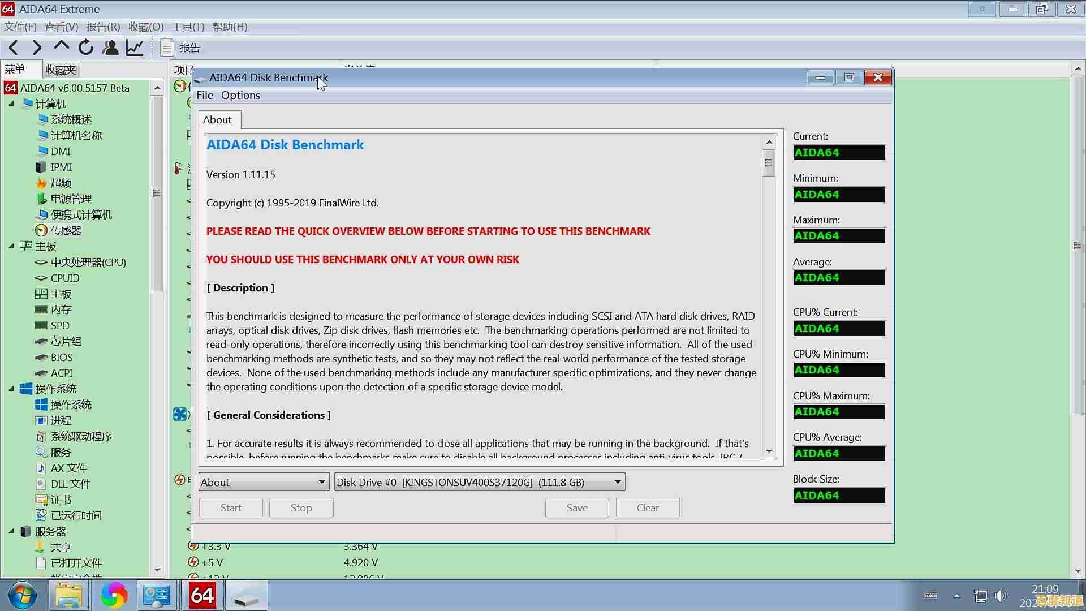Open the Options menu in Disk Benchmark
This screenshot has height=611, width=1086.
(x=240, y=96)
